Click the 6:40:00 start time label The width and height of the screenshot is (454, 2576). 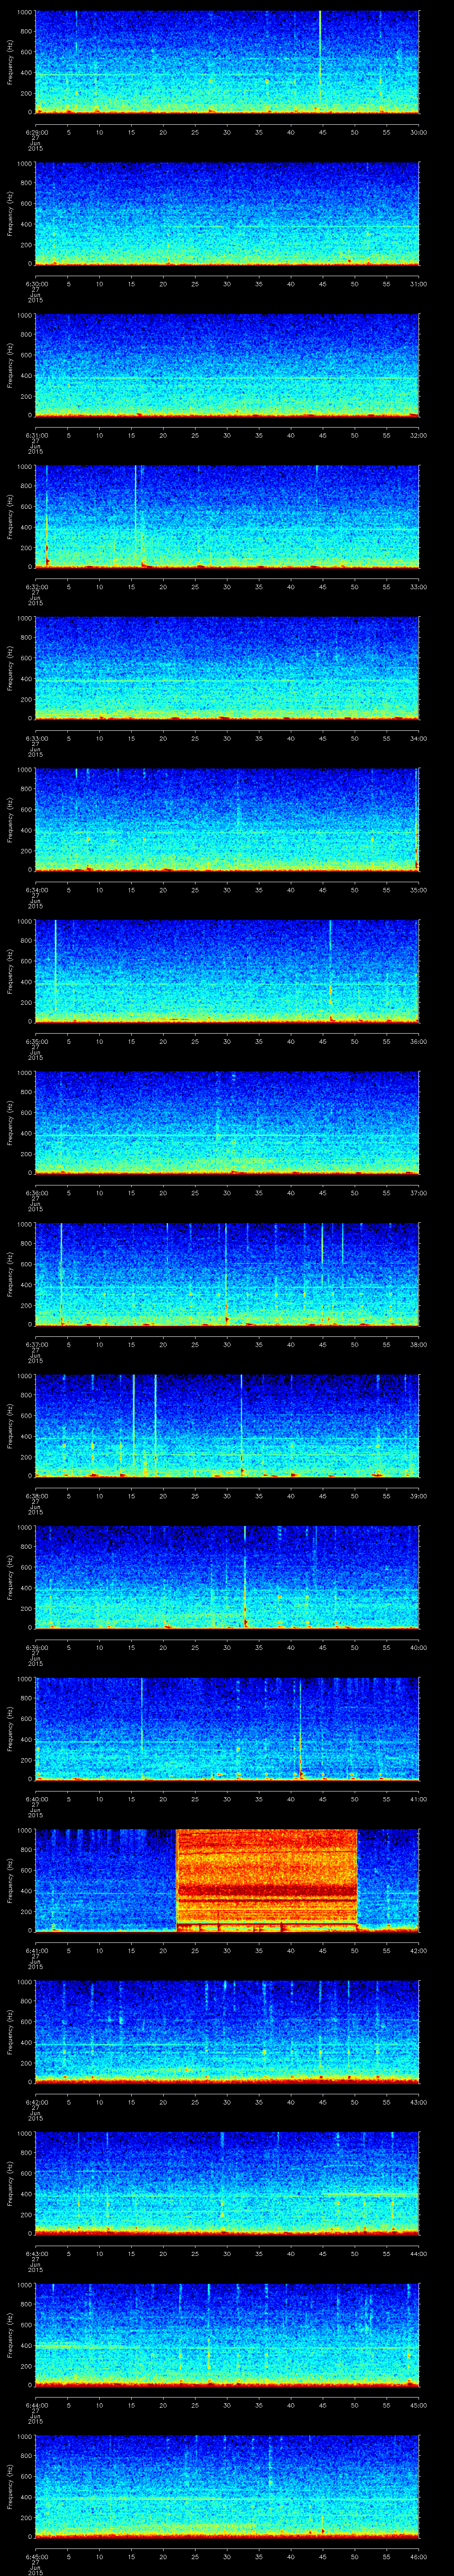tap(37, 1799)
